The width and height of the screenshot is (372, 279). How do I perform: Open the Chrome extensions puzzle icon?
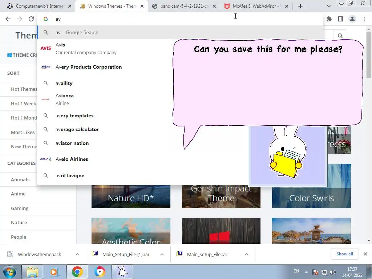click(329, 19)
